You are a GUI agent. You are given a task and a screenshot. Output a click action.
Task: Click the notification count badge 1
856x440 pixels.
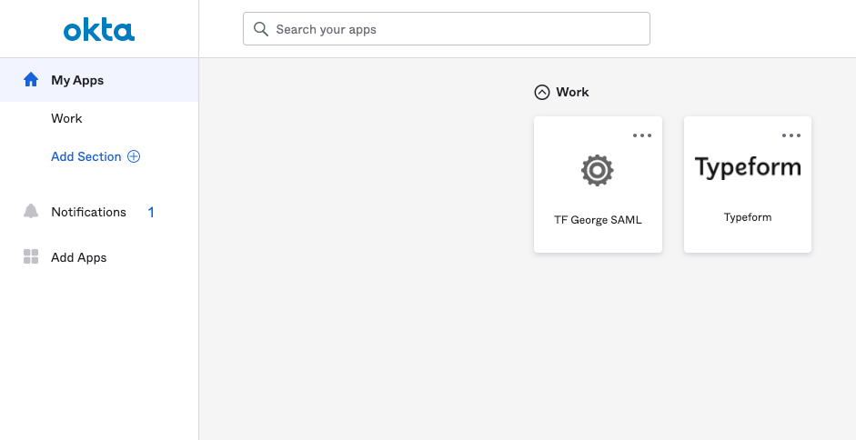point(151,213)
